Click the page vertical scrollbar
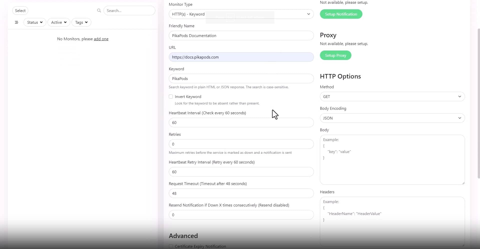 pos(478,100)
